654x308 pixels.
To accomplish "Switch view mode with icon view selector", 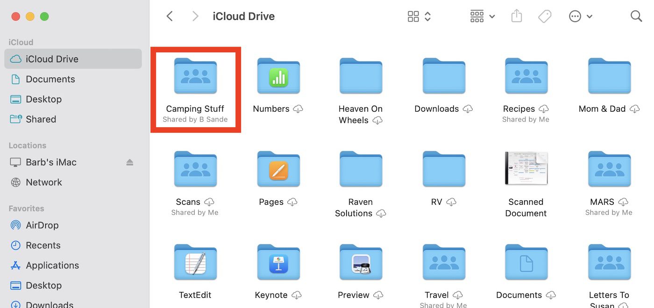I will (419, 16).
